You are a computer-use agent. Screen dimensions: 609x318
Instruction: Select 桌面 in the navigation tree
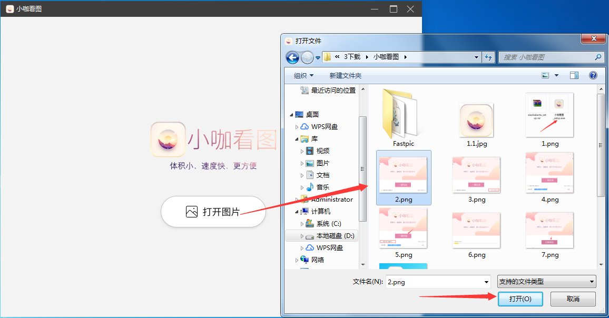(x=307, y=114)
